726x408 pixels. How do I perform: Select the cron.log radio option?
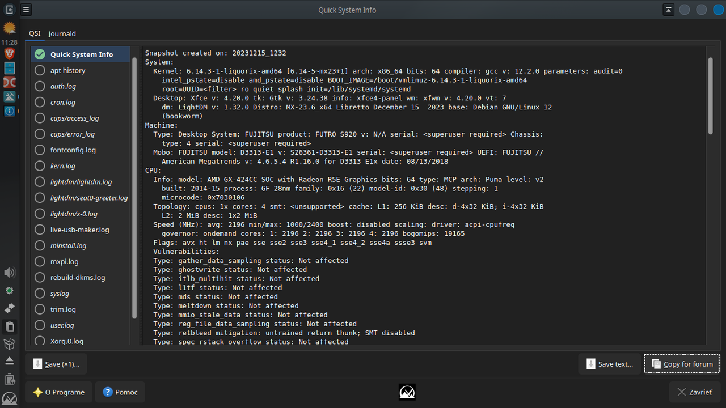(x=81, y=102)
